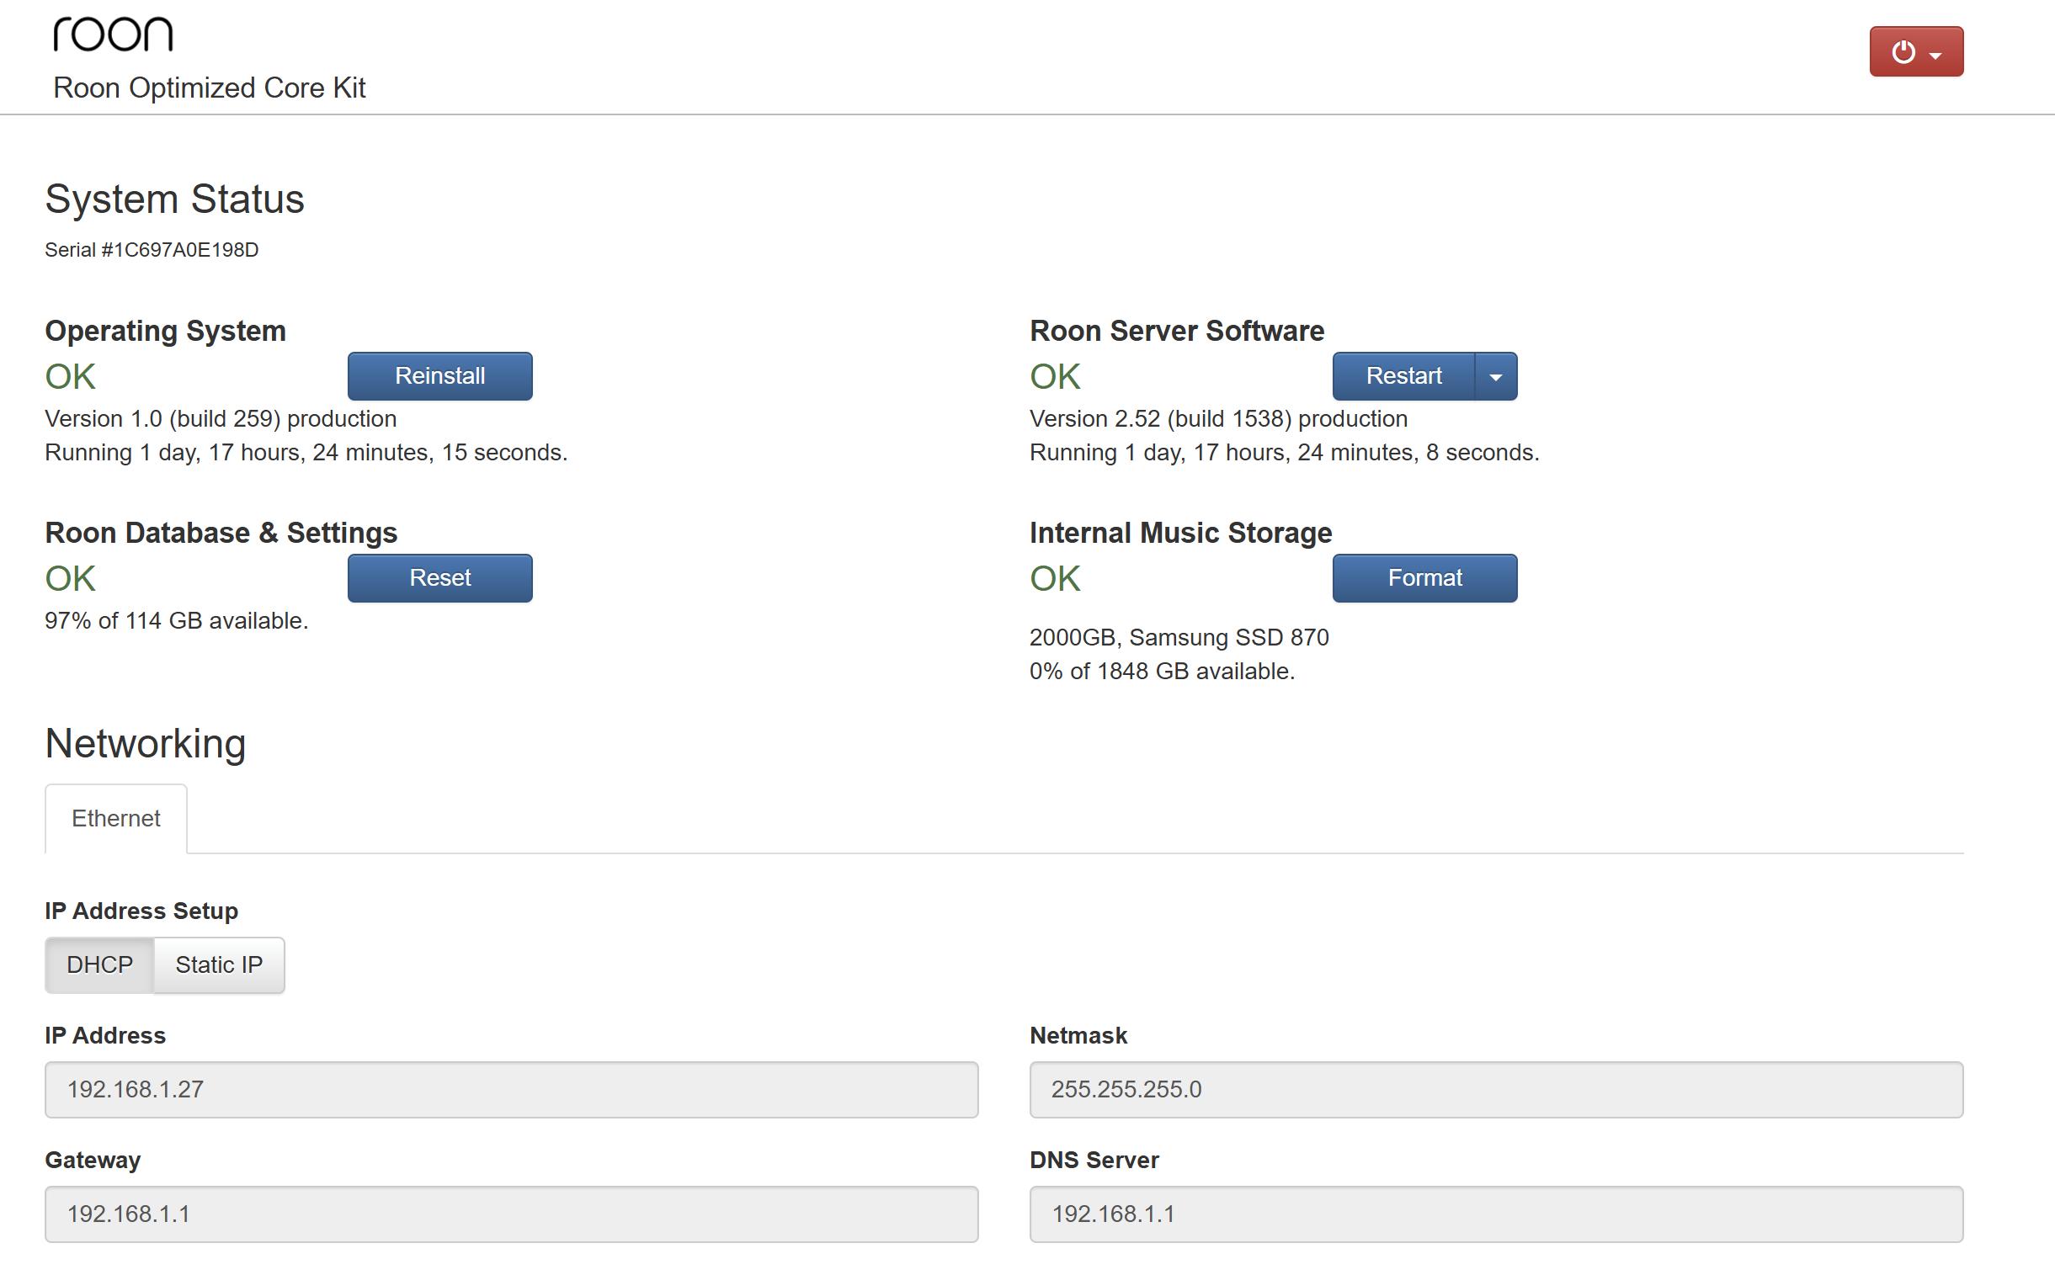Restart the Roon Server Software
Screen dimensions: 2055x1275
tap(1403, 376)
